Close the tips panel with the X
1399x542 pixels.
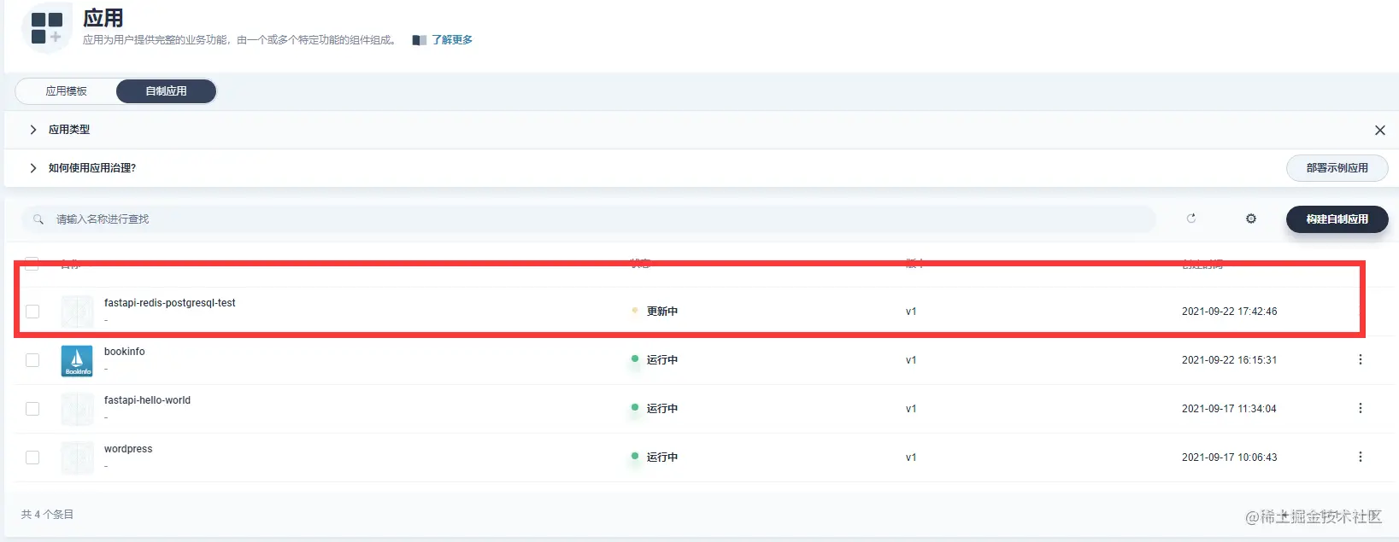[1379, 130]
